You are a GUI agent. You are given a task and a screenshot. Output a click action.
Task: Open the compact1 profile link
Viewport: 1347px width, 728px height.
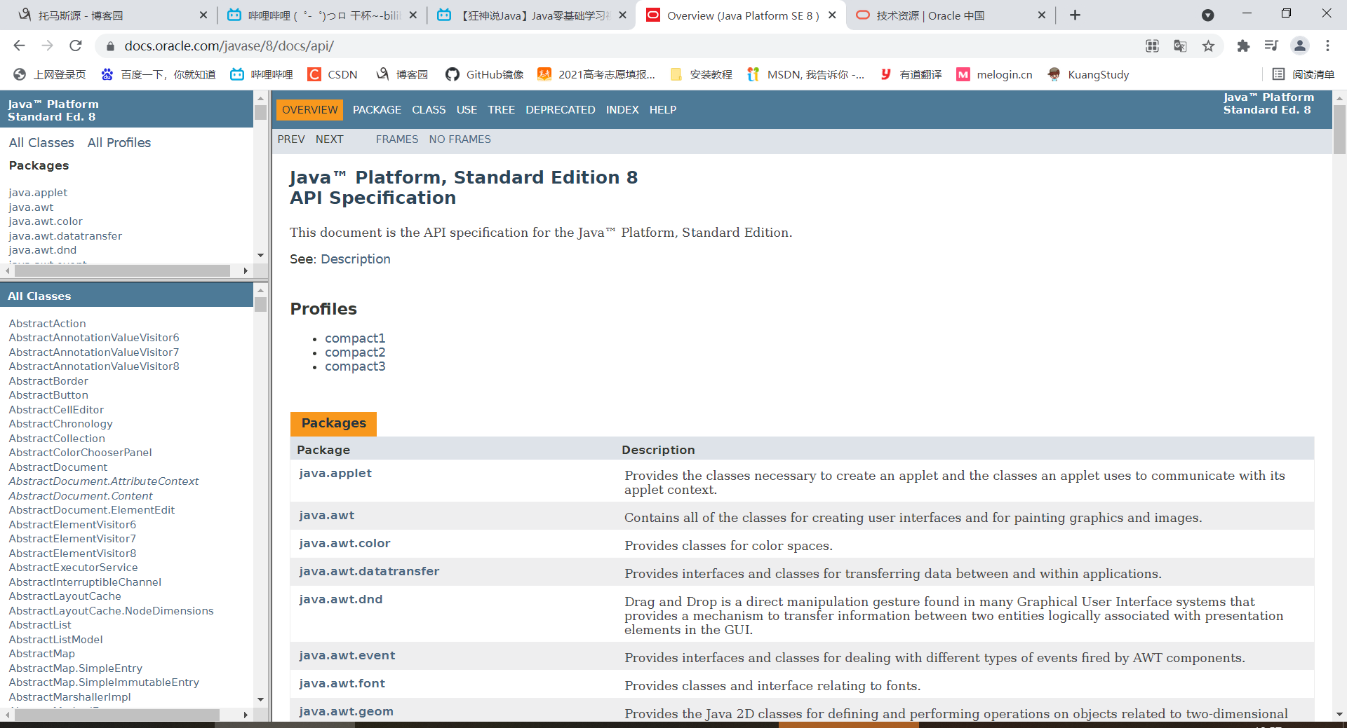pos(355,338)
